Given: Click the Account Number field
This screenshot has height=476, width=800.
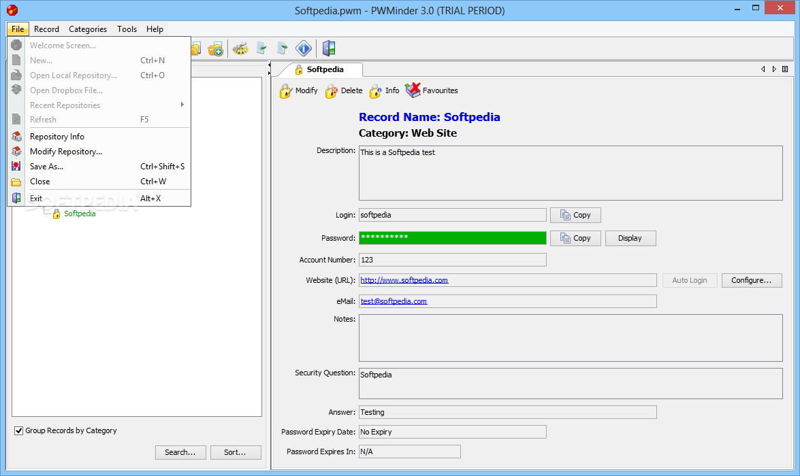Looking at the screenshot, I should 453,260.
